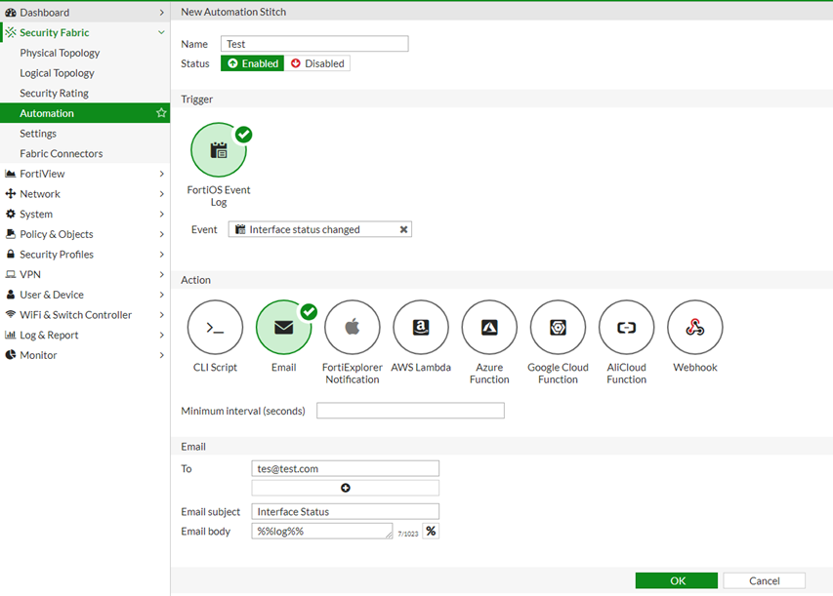Select the Webhook action icon
The image size is (833, 596).
tap(694, 328)
